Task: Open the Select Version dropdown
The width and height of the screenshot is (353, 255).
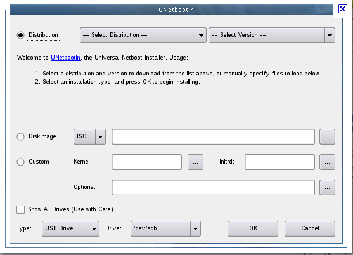Action: (272, 35)
